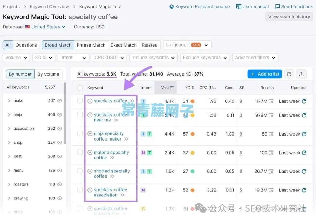Open the Advanced filters dropdown
Viewport: 316px width, 221px height.
click(255, 58)
